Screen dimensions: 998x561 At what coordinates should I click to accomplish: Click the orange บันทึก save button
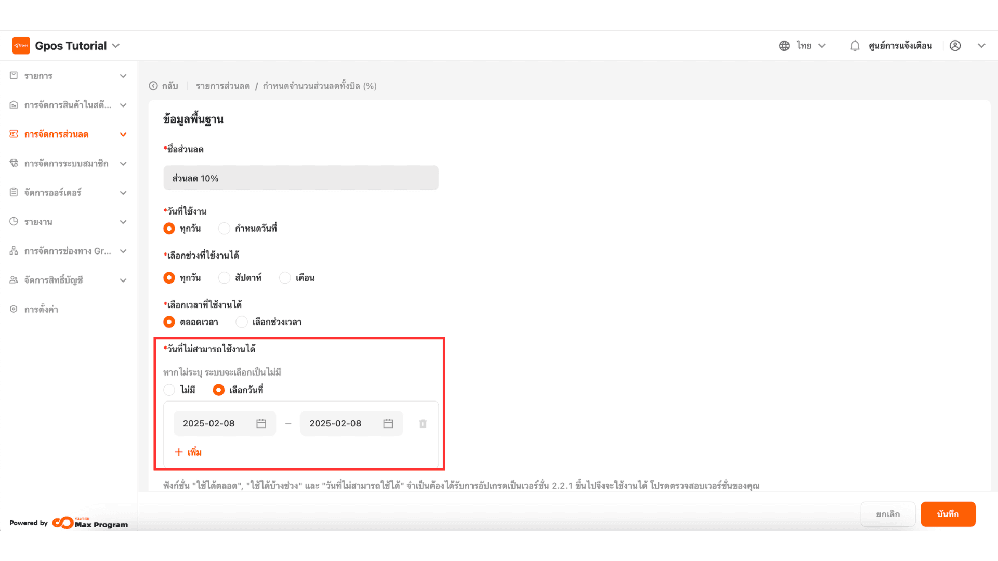click(x=948, y=514)
